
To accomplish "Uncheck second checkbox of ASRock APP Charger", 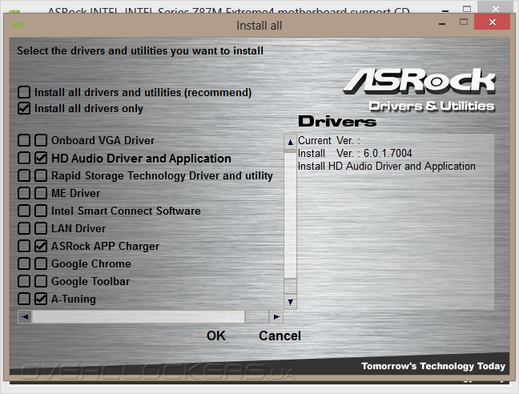I will click(x=41, y=246).
